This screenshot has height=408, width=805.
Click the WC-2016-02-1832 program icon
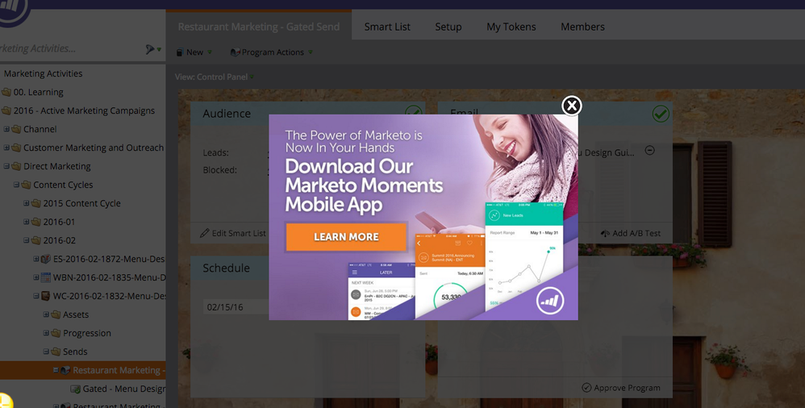coord(45,296)
